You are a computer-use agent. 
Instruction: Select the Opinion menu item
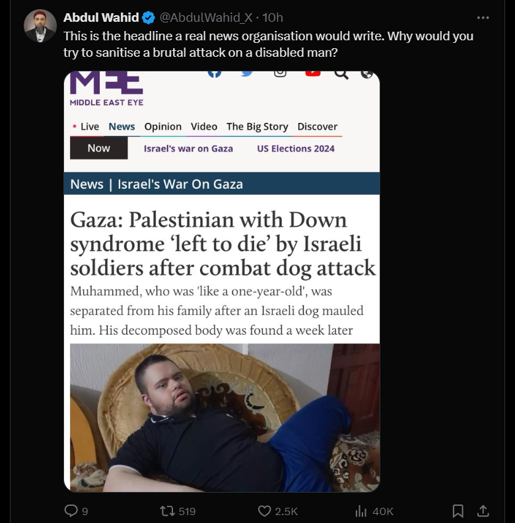coord(163,127)
